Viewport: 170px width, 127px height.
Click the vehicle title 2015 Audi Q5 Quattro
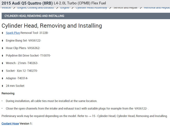(27, 3)
